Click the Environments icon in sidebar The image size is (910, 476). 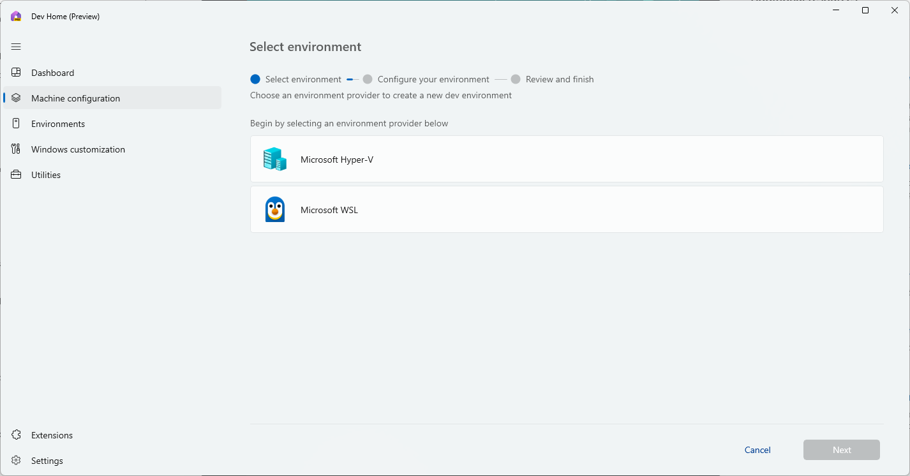click(16, 124)
